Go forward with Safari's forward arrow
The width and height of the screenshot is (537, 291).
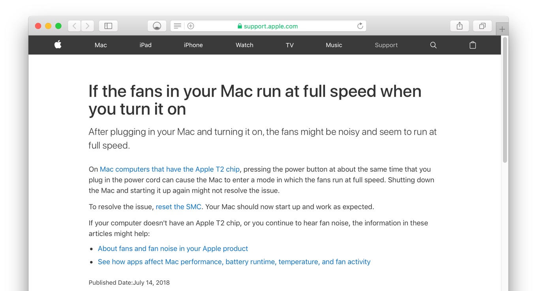[x=88, y=26]
